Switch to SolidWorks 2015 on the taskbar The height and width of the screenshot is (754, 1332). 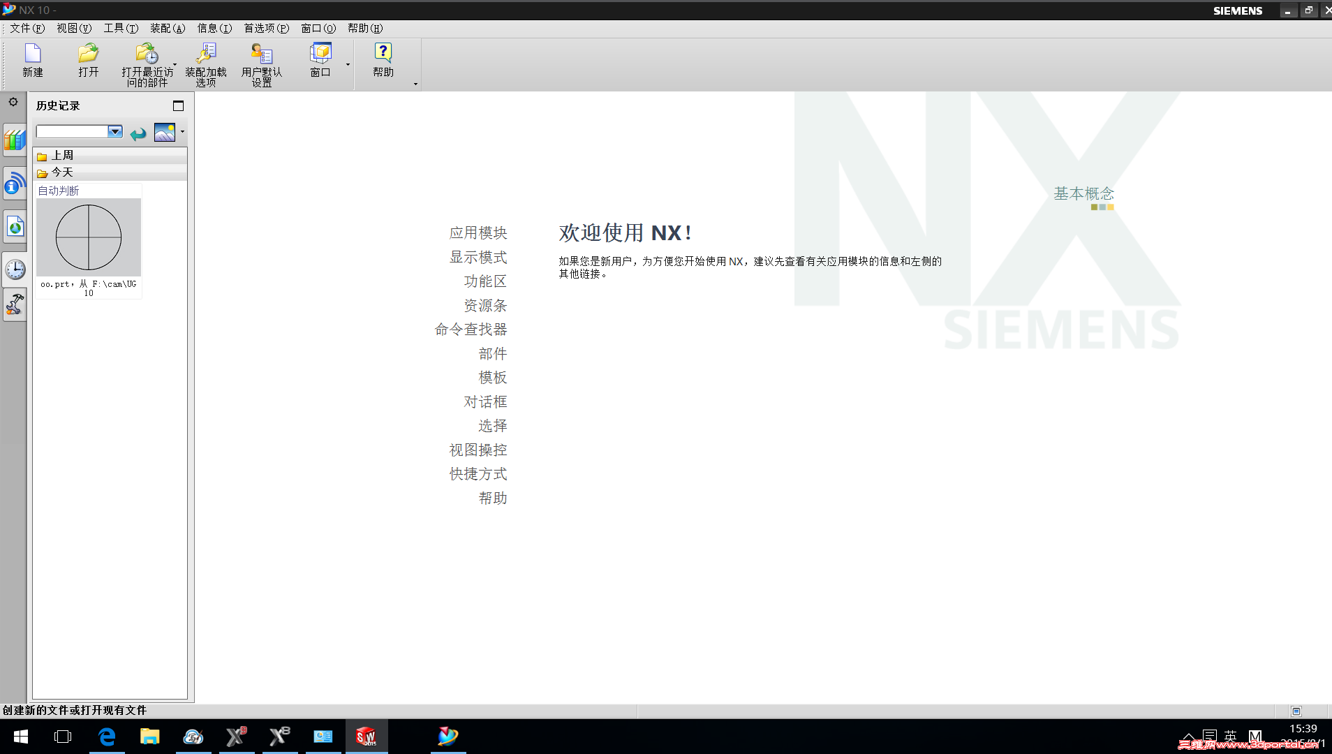click(x=367, y=737)
